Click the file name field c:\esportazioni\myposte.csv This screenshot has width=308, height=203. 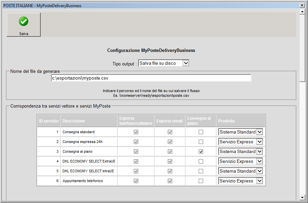151,78
